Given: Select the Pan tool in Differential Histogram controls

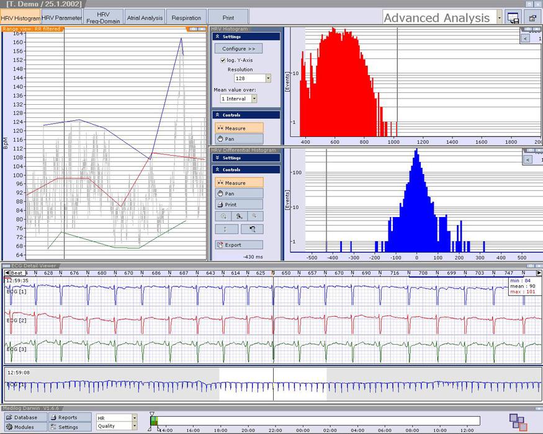Looking at the screenshot, I should [x=239, y=193].
